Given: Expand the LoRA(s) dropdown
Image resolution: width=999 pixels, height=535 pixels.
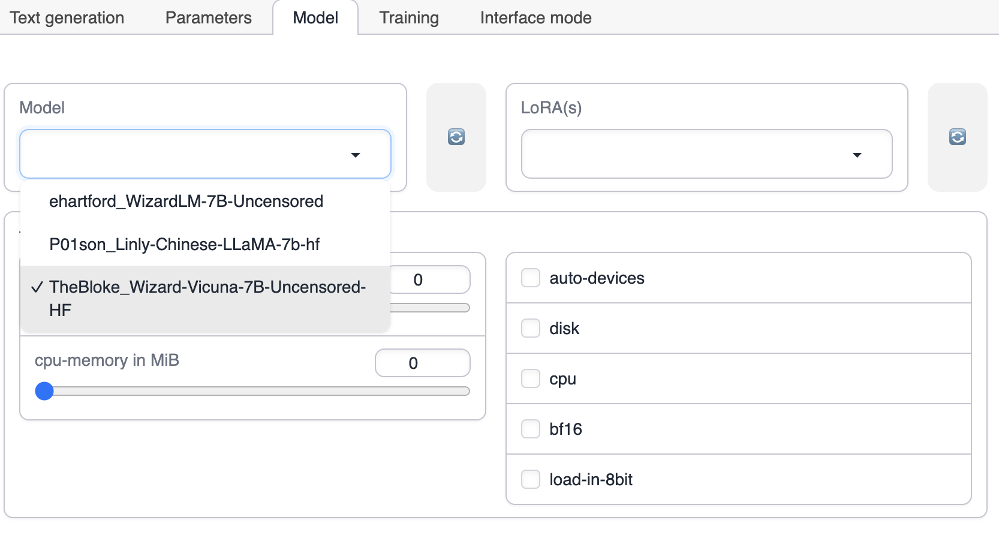Looking at the screenshot, I should [x=707, y=154].
